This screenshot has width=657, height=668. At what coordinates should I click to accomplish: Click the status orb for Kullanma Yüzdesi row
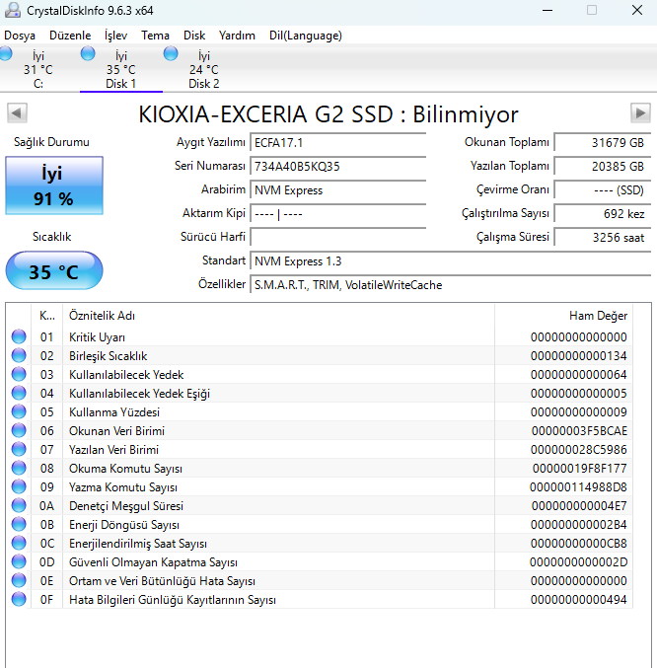[19, 412]
